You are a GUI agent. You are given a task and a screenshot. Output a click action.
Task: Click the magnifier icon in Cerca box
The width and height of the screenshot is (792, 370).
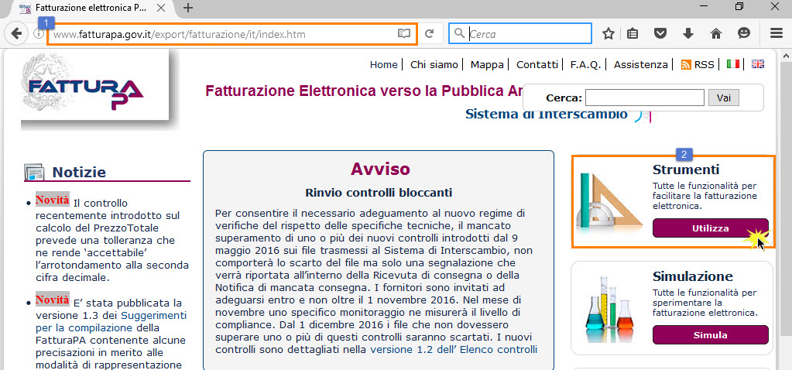[x=459, y=34]
